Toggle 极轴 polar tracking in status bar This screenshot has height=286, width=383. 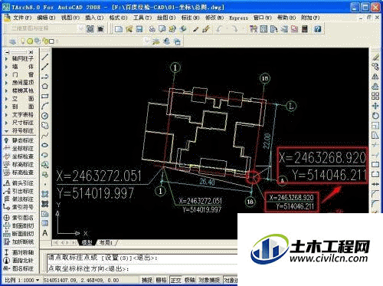190,281
